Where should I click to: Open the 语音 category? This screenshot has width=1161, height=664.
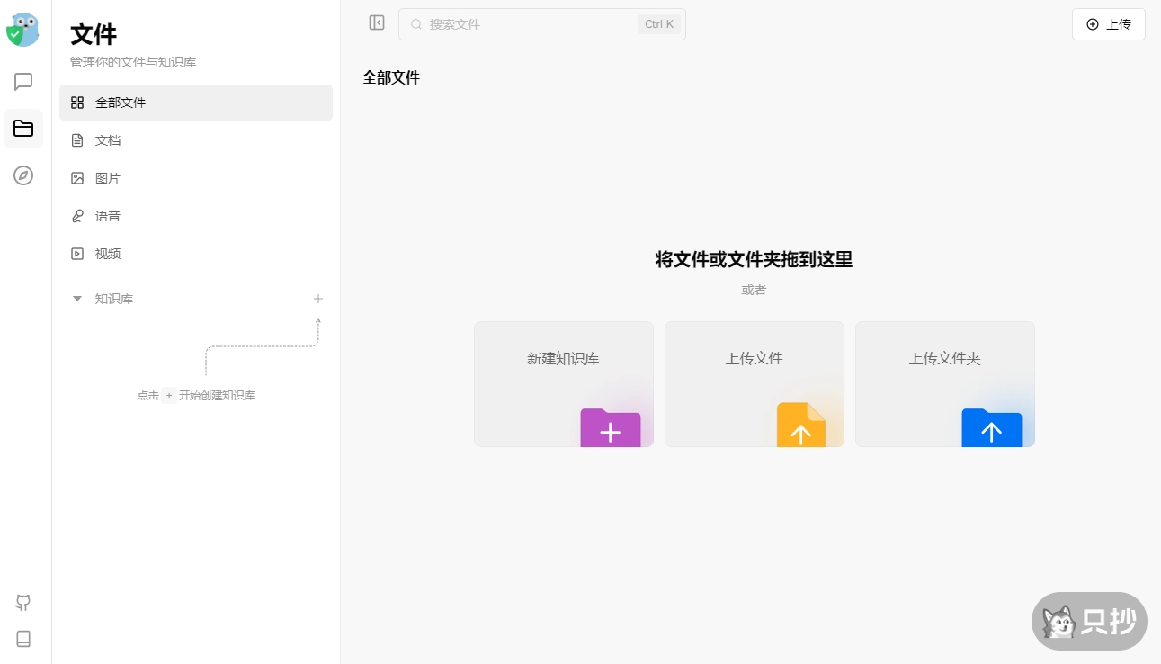[107, 215]
